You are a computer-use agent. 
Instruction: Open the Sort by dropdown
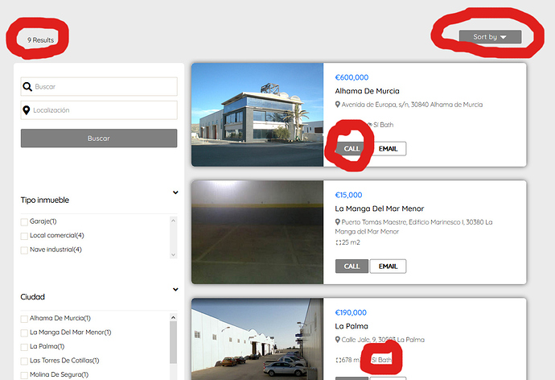click(x=490, y=37)
